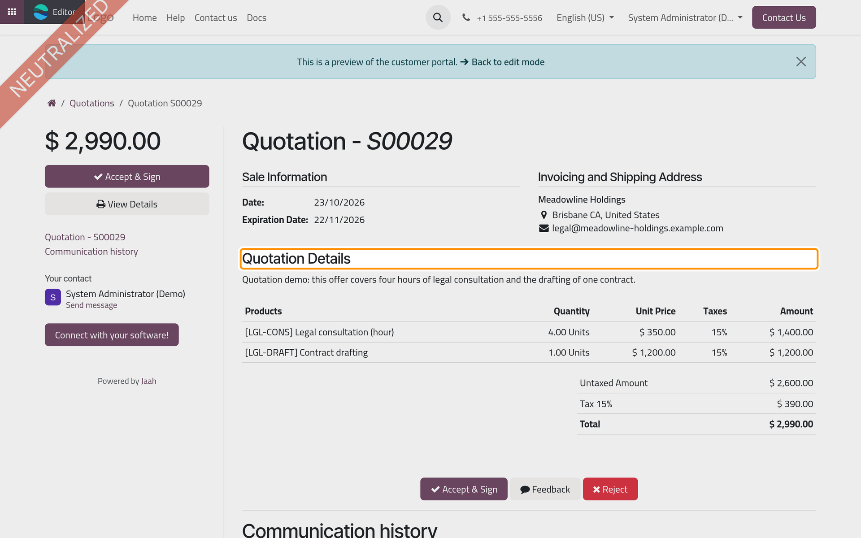Image resolution: width=861 pixels, height=538 pixels.
Task: Expand System Administrator user menu
Action: coord(685,17)
